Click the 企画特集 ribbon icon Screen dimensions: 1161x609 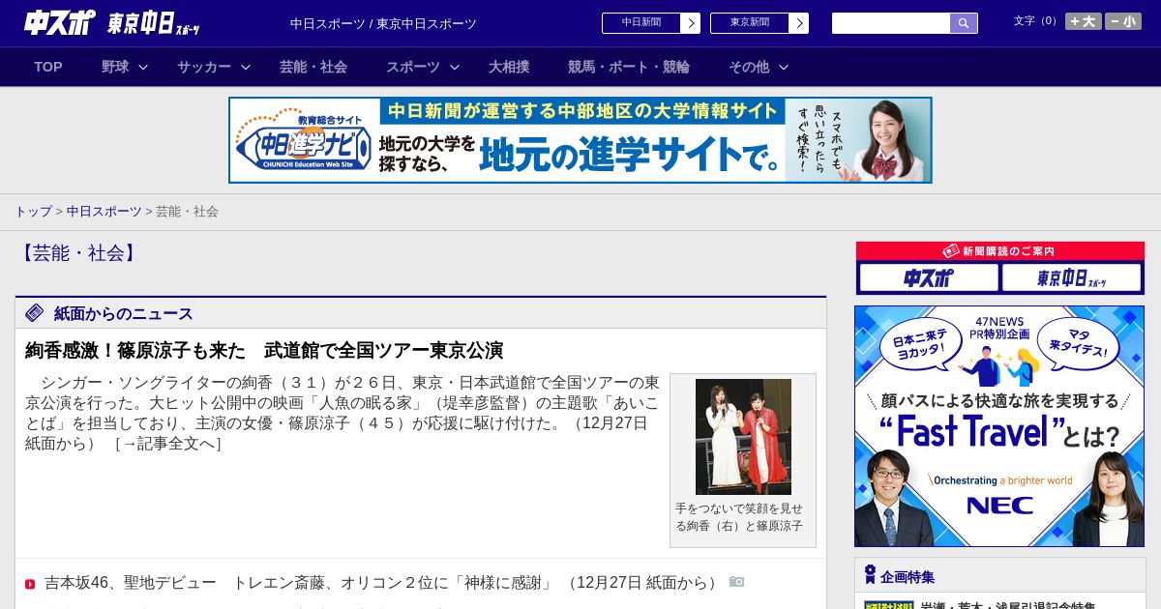(870, 576)
